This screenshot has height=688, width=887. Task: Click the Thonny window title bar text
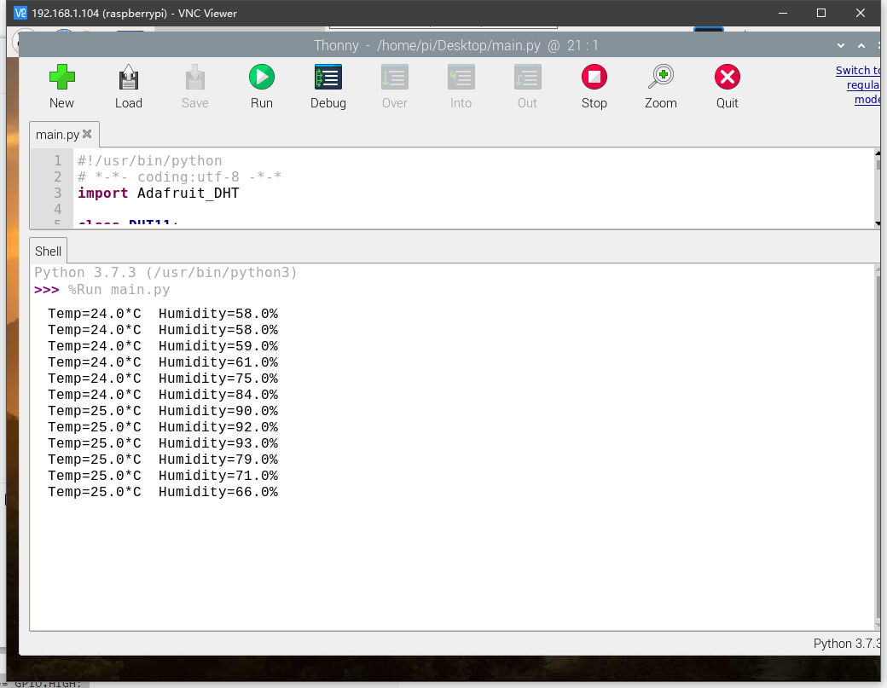456,45
